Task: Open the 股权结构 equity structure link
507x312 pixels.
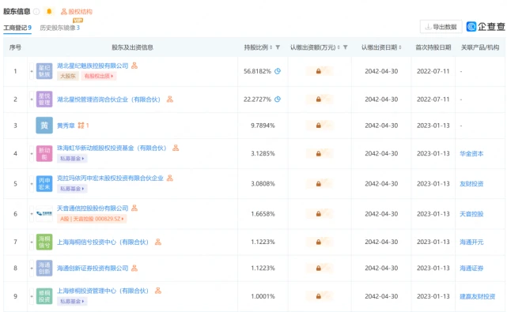Action: (x=77, y=12)
